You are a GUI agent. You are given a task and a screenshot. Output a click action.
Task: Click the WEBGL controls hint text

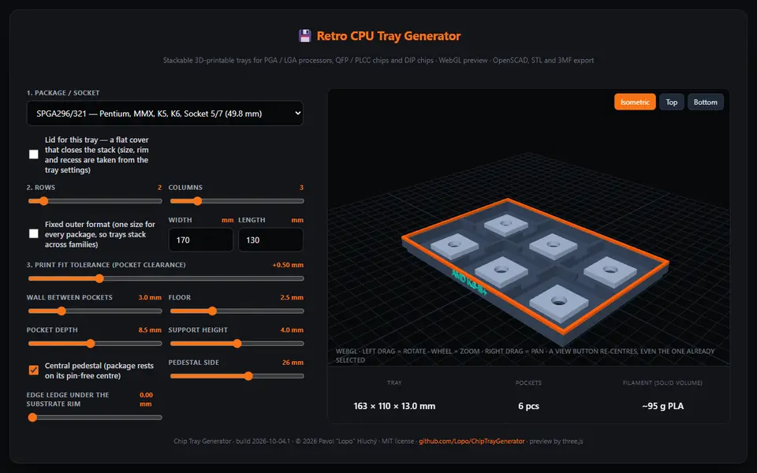point(525,356)
